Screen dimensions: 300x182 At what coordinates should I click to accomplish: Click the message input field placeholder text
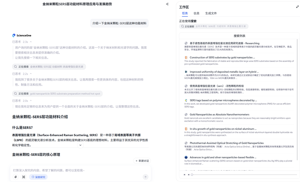(49, 170)
